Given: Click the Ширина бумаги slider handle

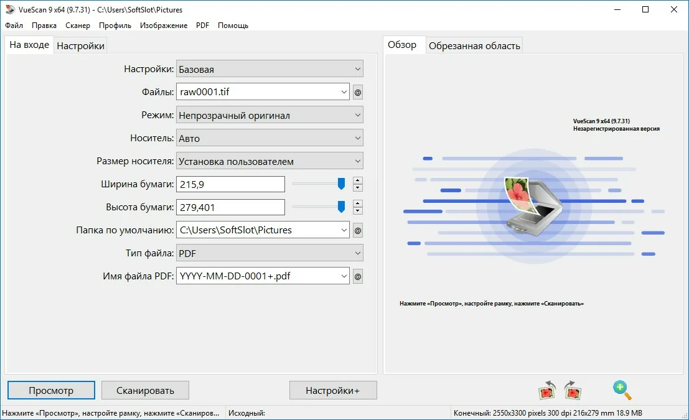Looking at the screenshot, I should [x=341, y=184].
